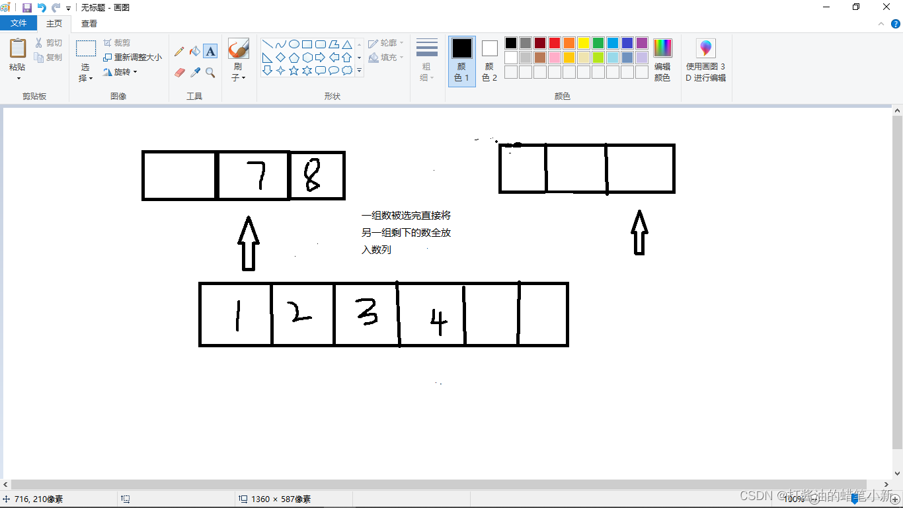Open the 旋转 dropdown
Screen dimensions: 903x508
pos(120,71)
